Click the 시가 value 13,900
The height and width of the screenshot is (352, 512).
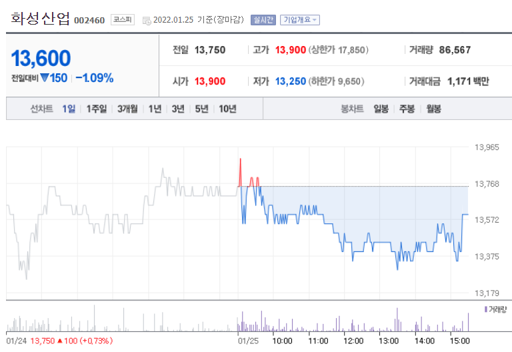tap(210, 81)
